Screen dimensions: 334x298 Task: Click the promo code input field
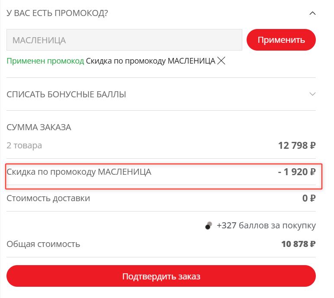point(124,40)
